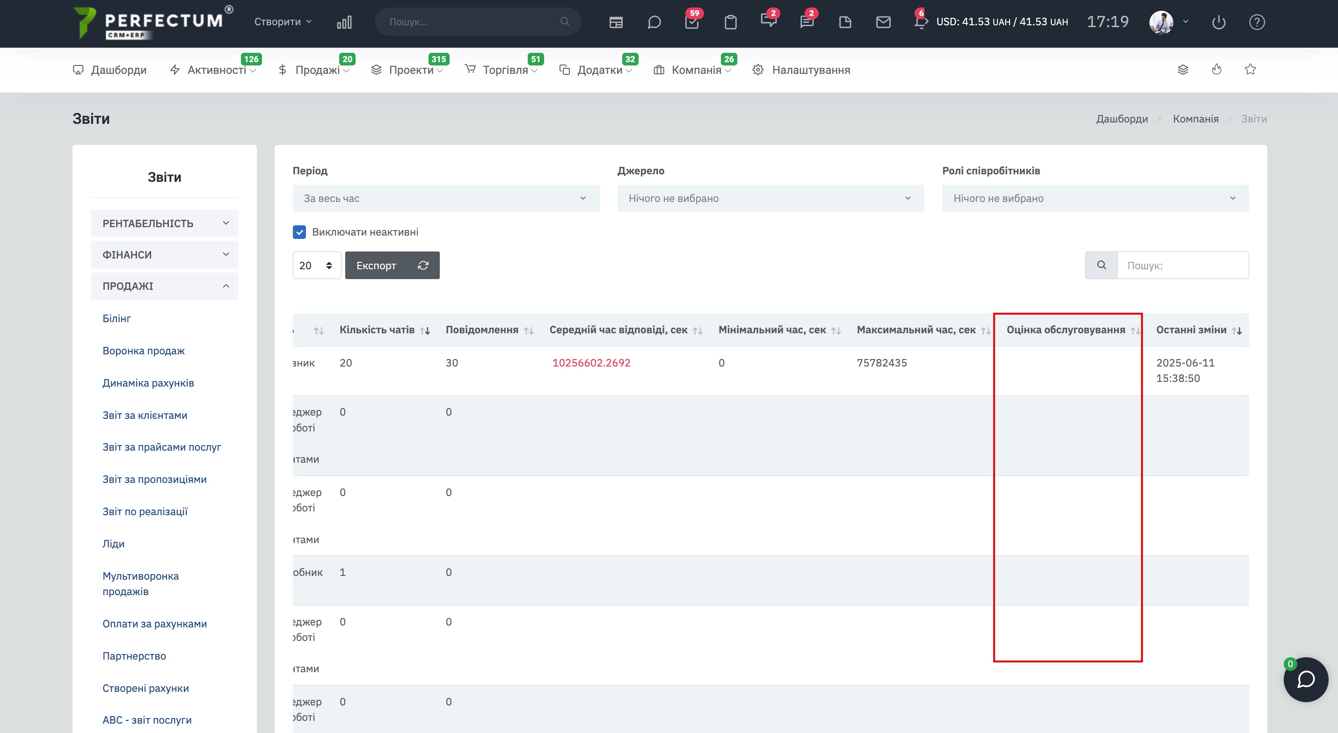Open user account dropdown arrow

(x=1185, y=22)
